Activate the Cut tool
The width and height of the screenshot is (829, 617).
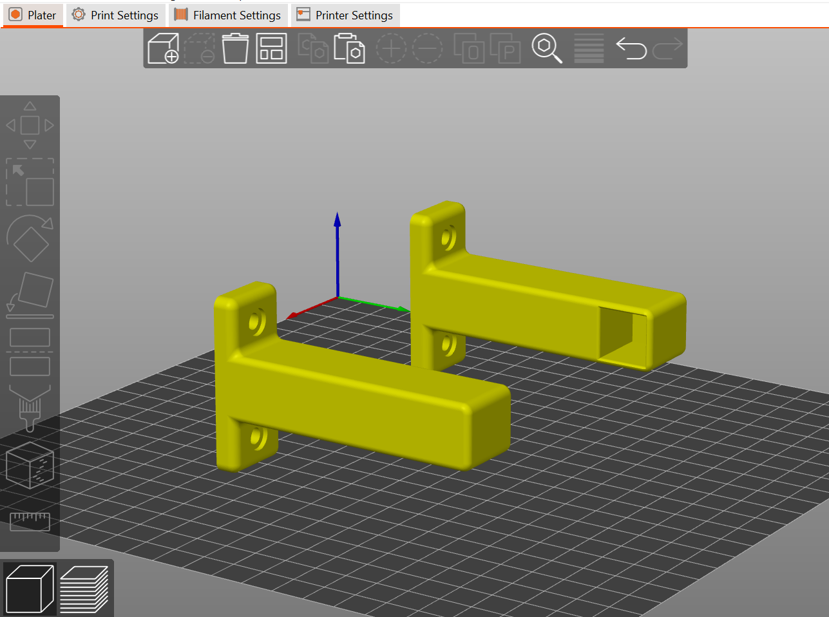point(30,352)
